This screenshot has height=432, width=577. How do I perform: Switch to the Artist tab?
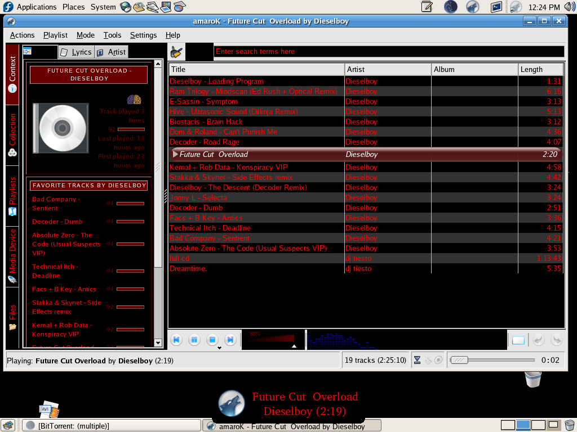click(x=111, y=52)
